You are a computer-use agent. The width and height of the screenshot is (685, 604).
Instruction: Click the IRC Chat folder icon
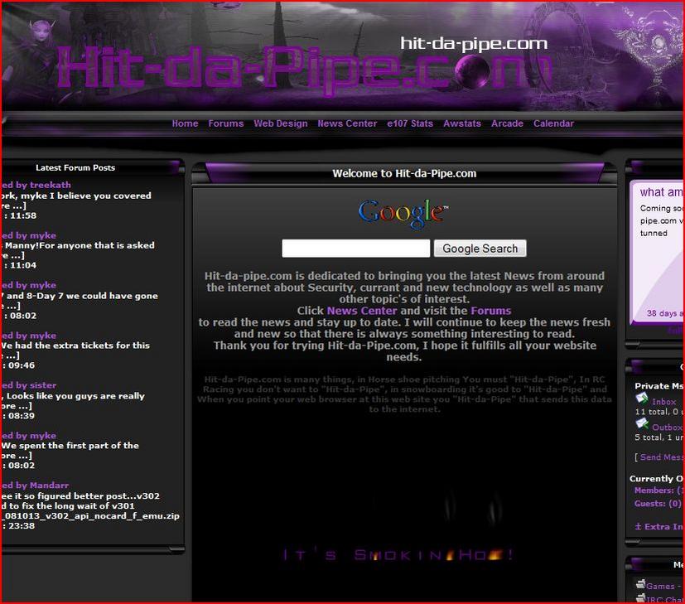pyautogui.click(x=640, y=598)
